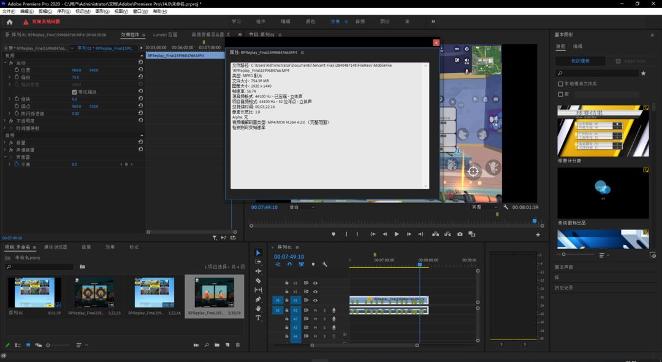Open new bin folder icon in project panel

click(x=216, y=345)
